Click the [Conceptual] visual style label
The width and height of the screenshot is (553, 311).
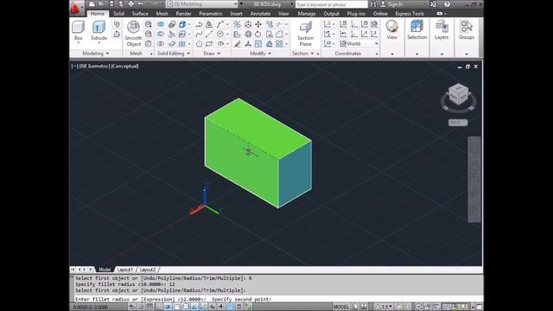124,66
